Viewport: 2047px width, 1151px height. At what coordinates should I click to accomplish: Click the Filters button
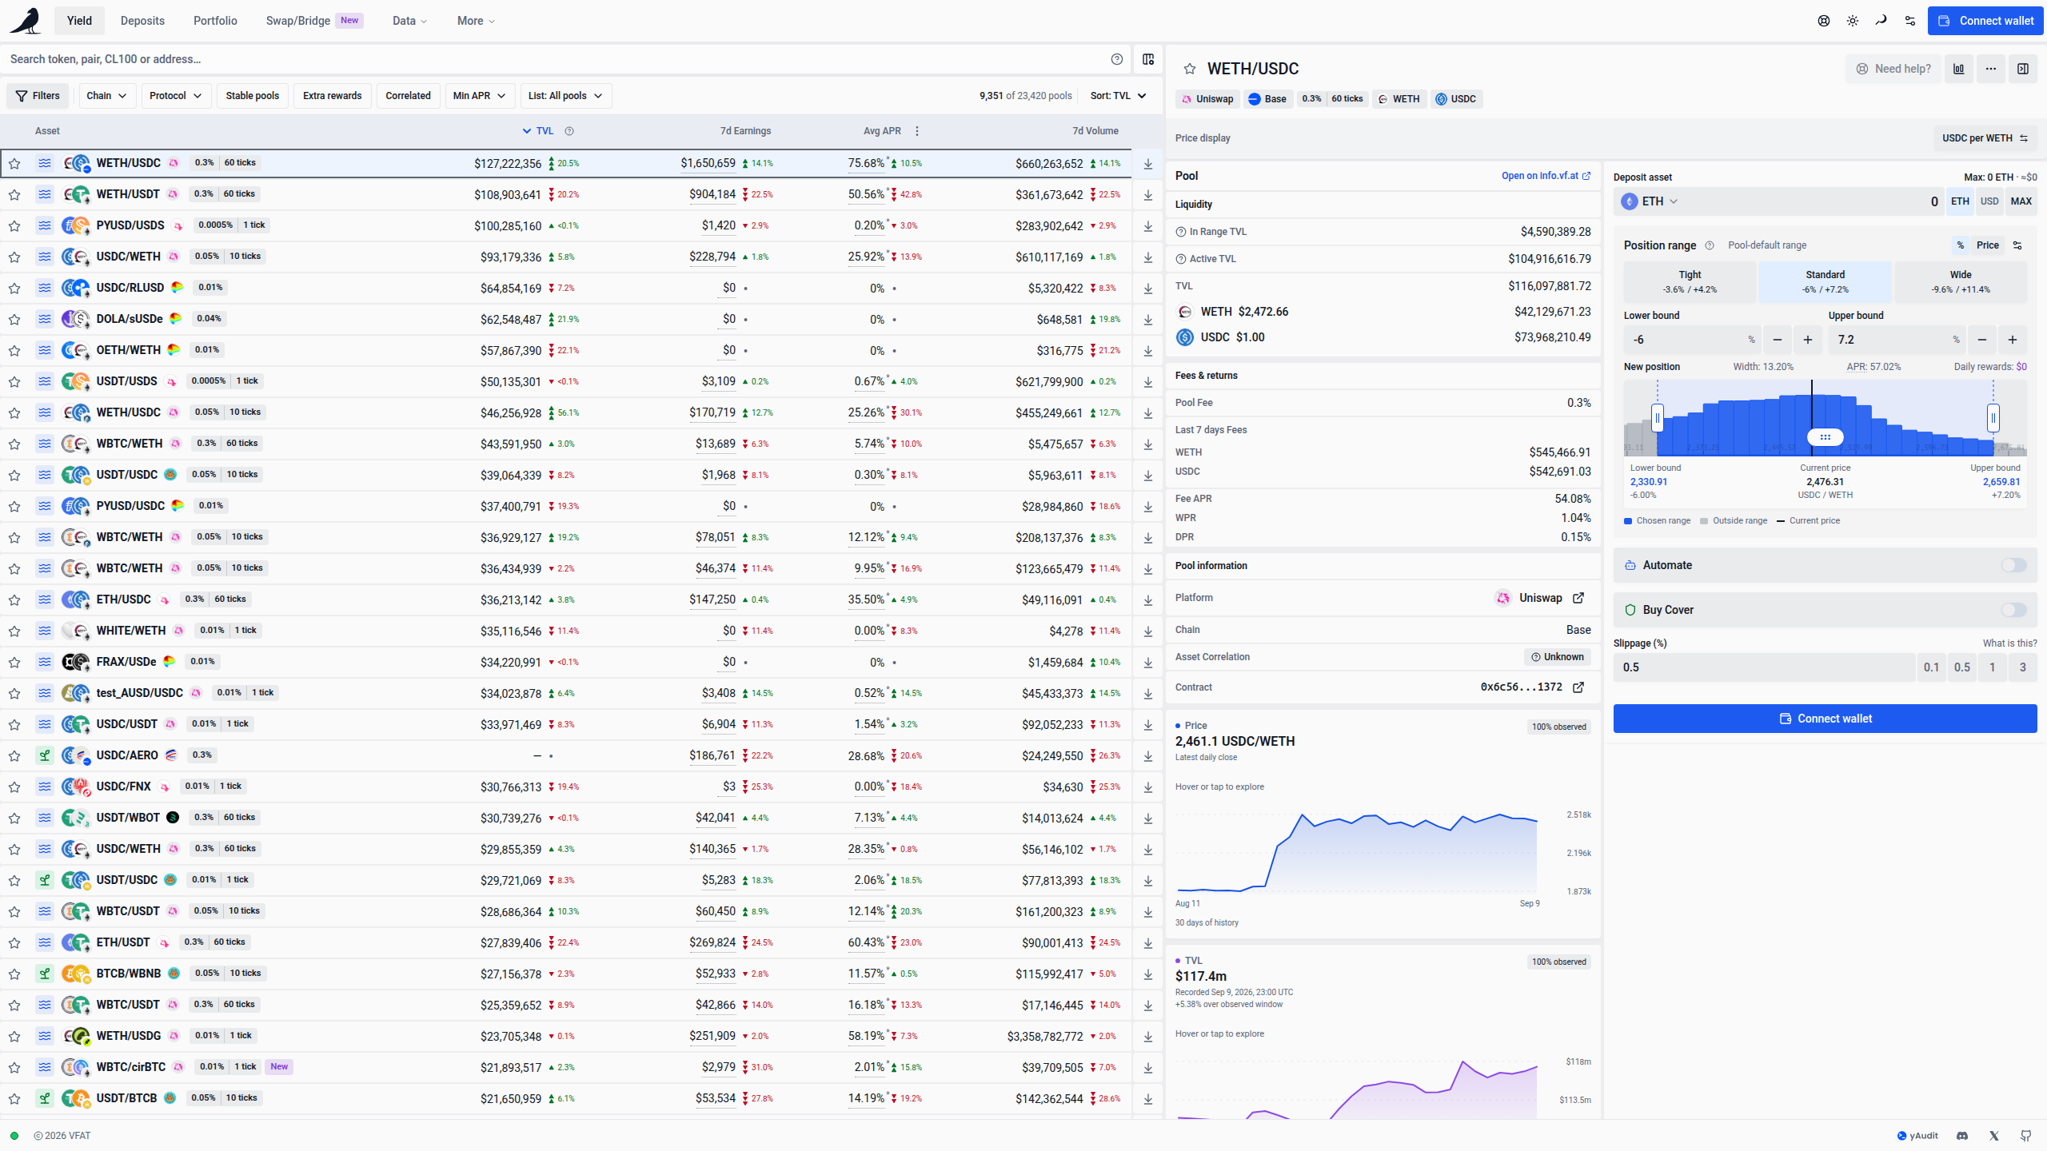pos(38,96)
